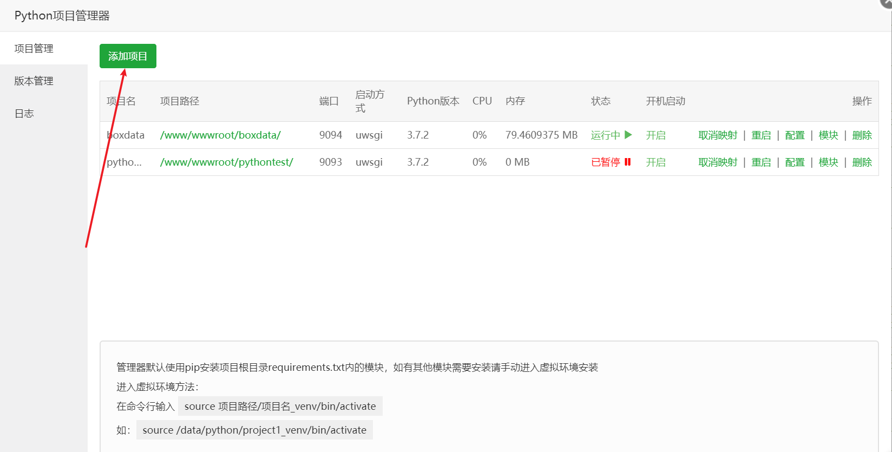
Task: Open 模块 for pythontest project
Action: pos(828,162)
